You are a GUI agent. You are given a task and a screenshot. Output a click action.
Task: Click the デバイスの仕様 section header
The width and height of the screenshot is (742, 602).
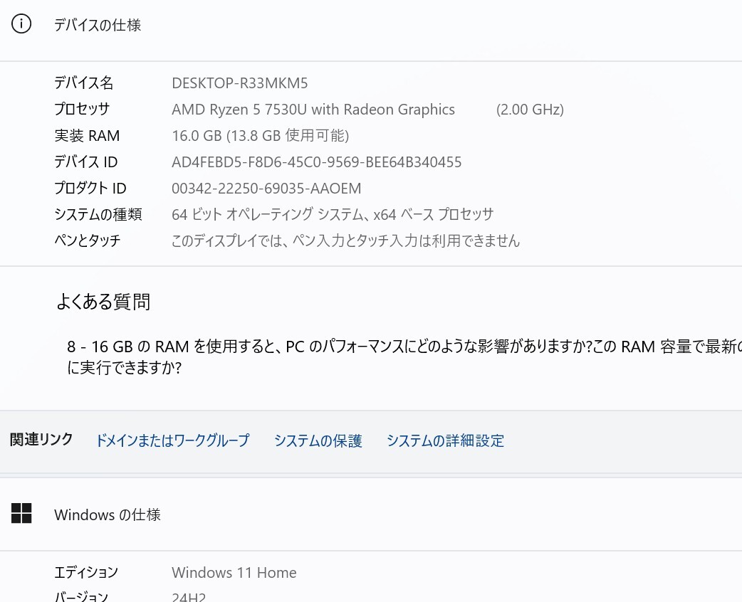[x=98, y=25]
